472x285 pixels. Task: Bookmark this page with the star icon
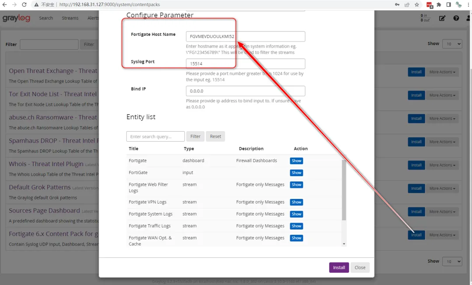click(x=417, y=4)
